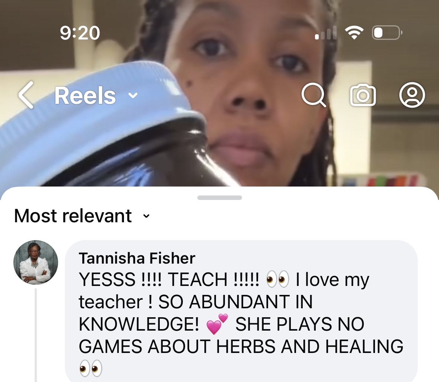Tap Tannisha Fisher's profile picture

pyautogui.click(x=36, y=262)
